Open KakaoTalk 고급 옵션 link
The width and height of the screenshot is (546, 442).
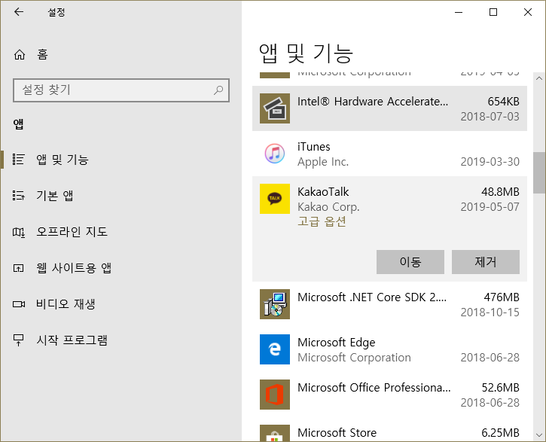point(322,221)
